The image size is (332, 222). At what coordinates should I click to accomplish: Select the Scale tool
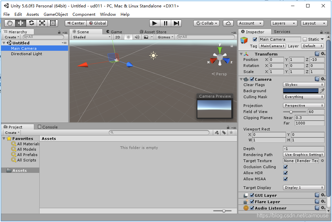tap(42, 23)
